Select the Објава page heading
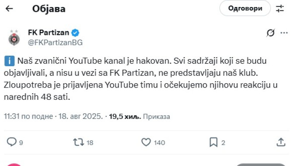 49,9
